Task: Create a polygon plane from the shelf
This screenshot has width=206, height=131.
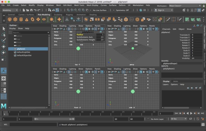Action: point(38,19)
